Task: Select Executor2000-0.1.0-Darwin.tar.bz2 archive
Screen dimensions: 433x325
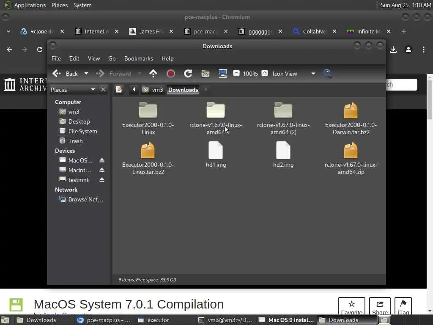Action: 351,118
